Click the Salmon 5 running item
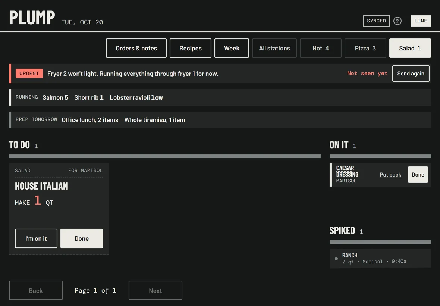 [55, 97]
